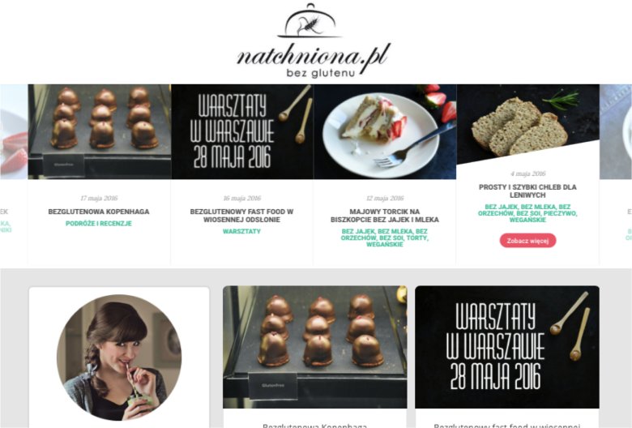This screenshot has height=428, width=632.
Task: Open the strawberry torcik cake photo
Action: click(385, 131)
